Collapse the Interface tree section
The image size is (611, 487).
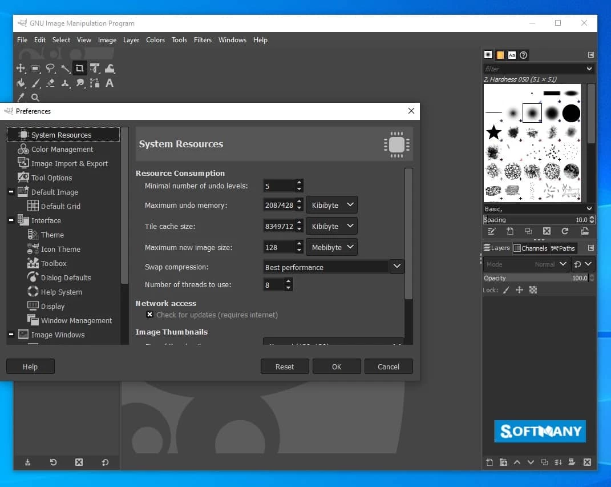(11, 220)
